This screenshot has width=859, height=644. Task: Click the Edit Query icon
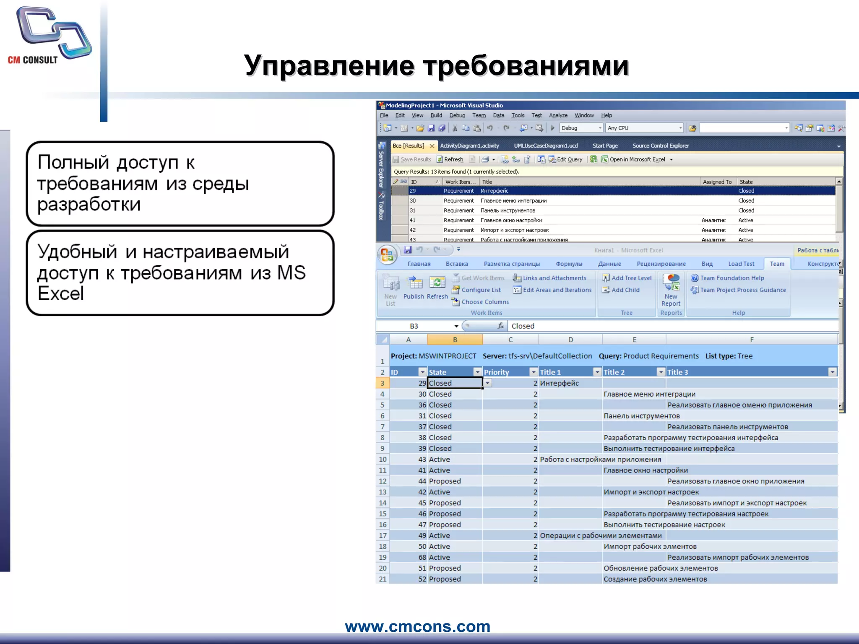pyautogui.click(x=552, y=159)
